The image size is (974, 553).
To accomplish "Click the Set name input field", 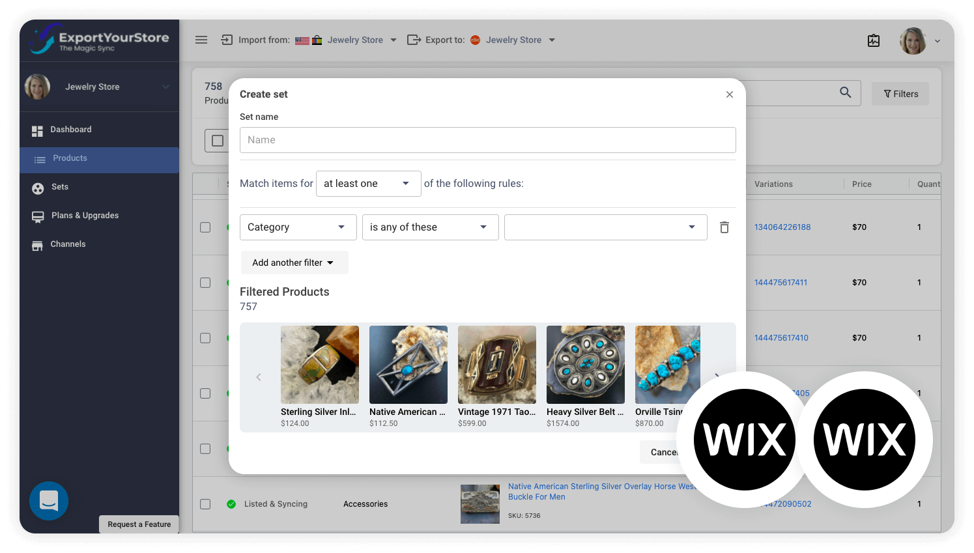I will click(x=487, y=139).
